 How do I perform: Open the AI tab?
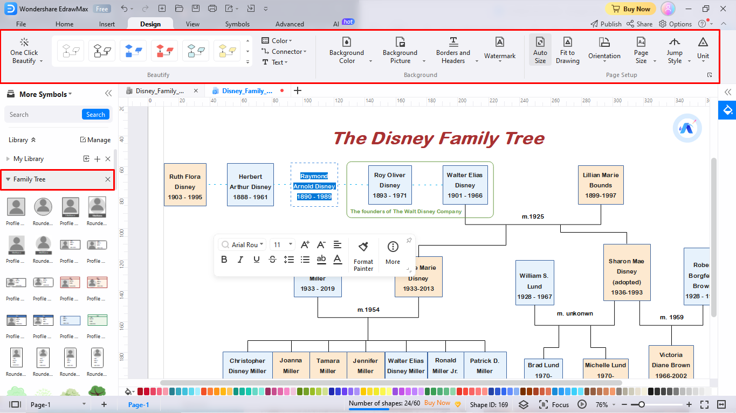(x=336, y=24)
